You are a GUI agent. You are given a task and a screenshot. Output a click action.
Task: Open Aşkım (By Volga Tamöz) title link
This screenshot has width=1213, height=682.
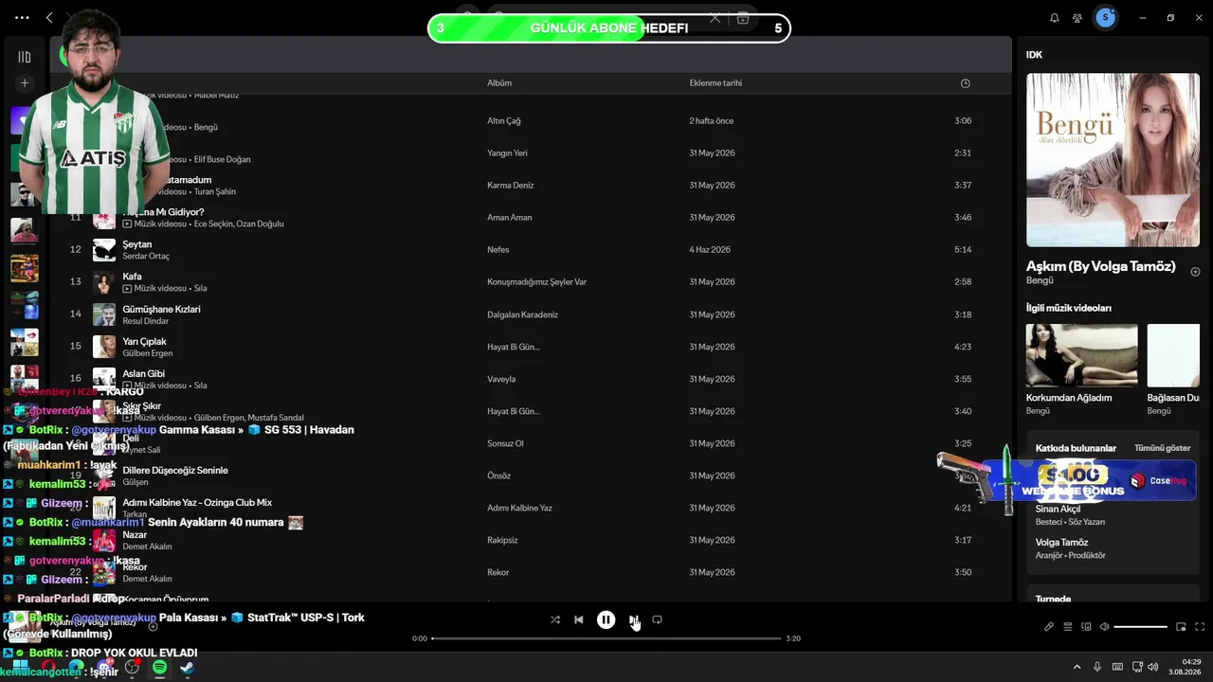(x=1101, y=266)
